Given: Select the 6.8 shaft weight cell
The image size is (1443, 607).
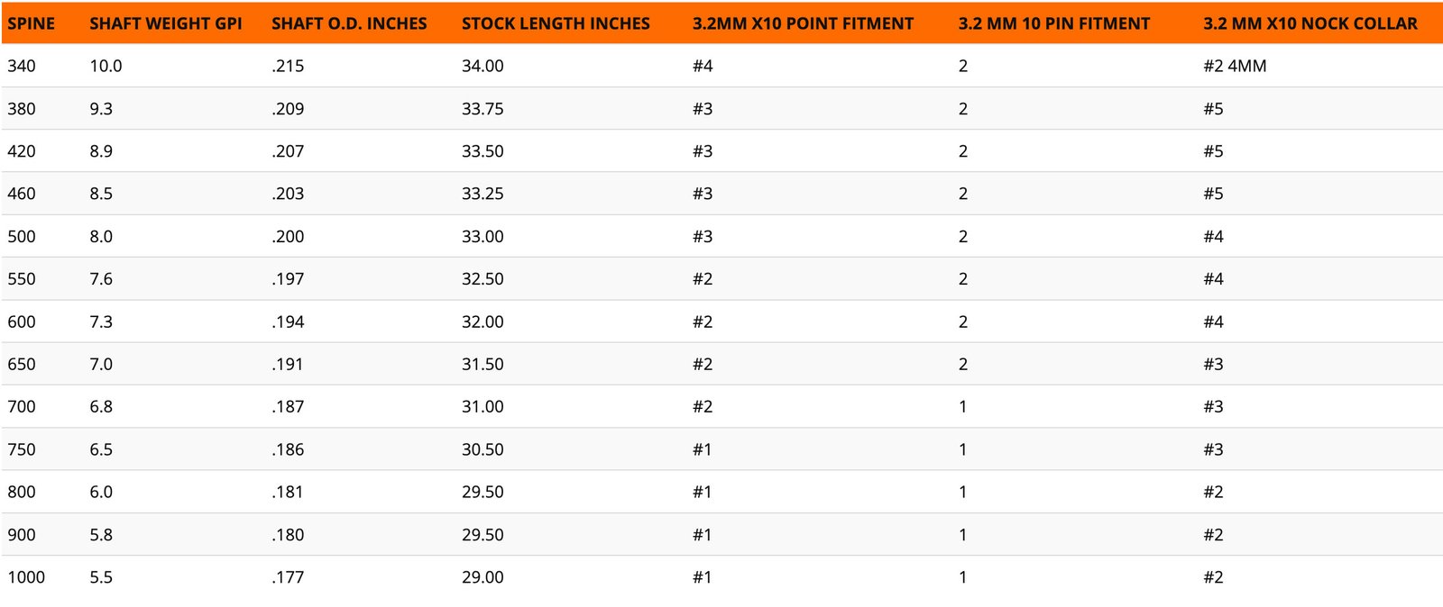Looking at the screenshot, I should point(101,407).
